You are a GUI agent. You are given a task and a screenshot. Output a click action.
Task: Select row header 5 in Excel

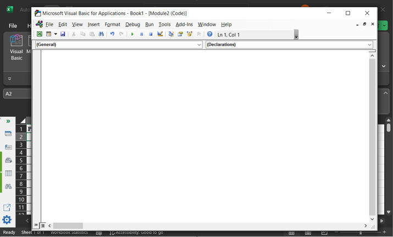click(x=21, y=160)
